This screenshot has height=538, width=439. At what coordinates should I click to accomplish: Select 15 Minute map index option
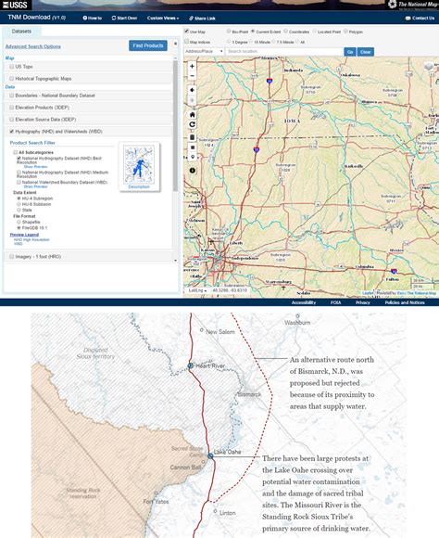[x=251, y=42]
